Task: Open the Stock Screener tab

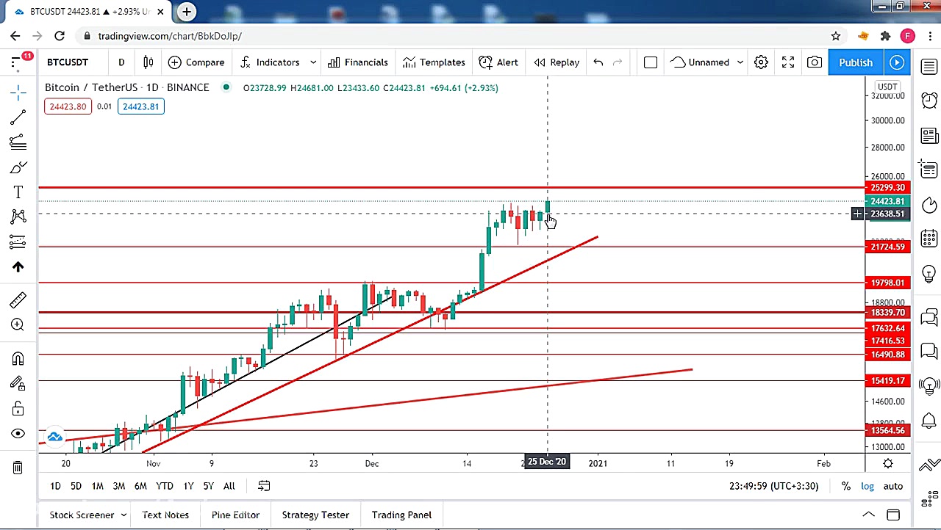Action: (82, 515)
